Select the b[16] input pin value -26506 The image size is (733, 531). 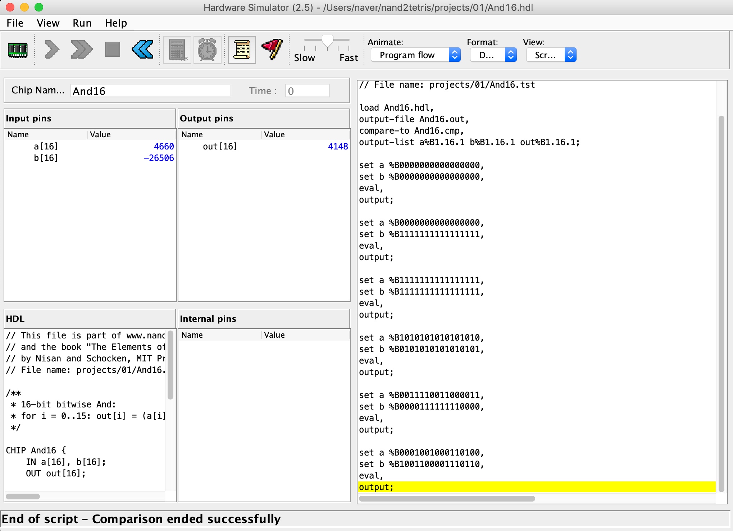tap(159, 158)
